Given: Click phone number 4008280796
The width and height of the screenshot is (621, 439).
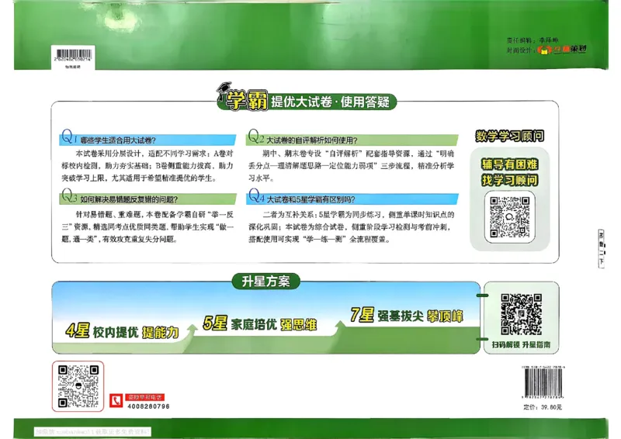Looking at the screenshot, I should [x=148, y=406].
